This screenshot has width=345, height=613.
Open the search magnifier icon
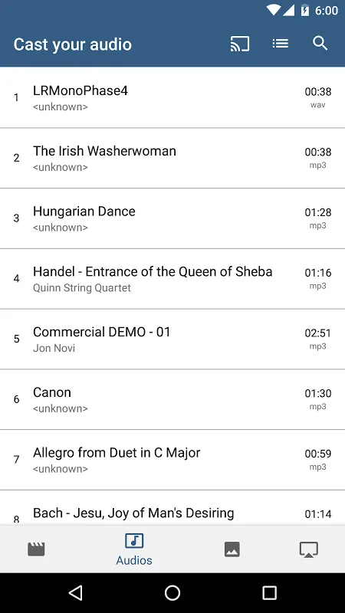click(x=320, y=44)
